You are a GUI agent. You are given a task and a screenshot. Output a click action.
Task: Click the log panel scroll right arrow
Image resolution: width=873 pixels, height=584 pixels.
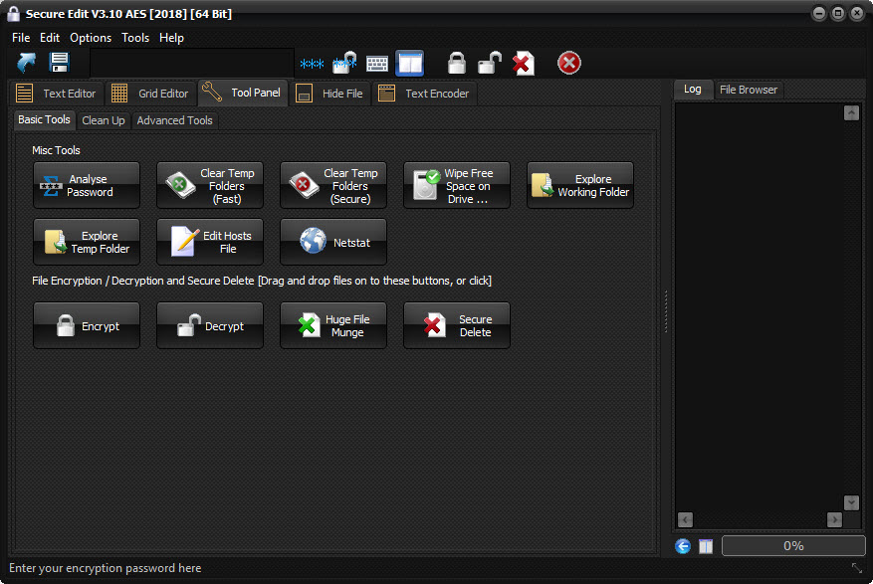pos(834,519)
